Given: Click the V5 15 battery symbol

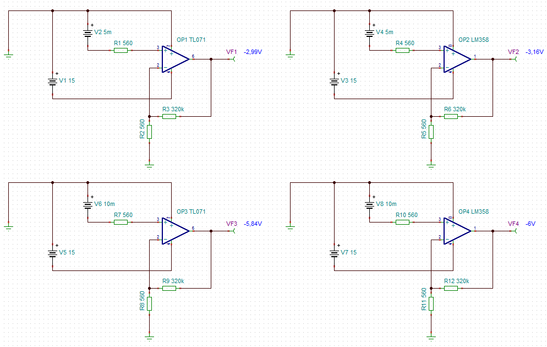Looking at the screenshot, I should pyautogui.click(x=53, y=254).
